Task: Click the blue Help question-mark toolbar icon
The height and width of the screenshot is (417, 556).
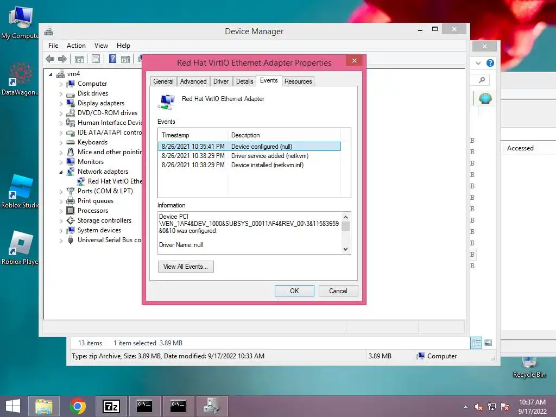Action: pos(112,59)
